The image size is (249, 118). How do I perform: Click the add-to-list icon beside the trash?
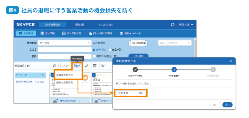coord(103,66)
